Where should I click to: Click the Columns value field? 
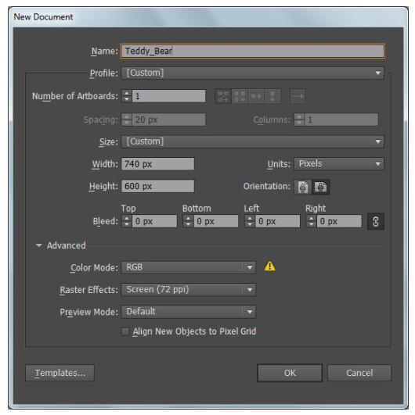click(x=341, y=120)
